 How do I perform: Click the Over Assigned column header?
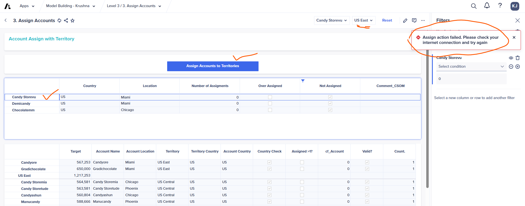(x=270, y=86)
